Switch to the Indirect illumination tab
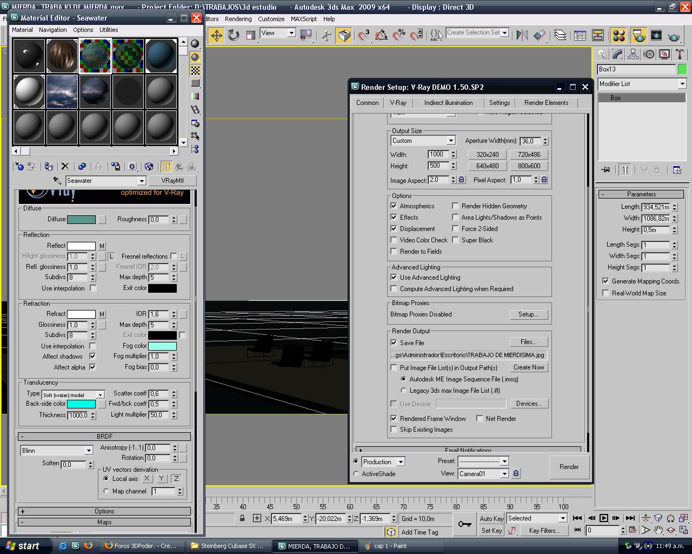Image resolution: width=692 pixels, height=554 pixels. point(448,103)
